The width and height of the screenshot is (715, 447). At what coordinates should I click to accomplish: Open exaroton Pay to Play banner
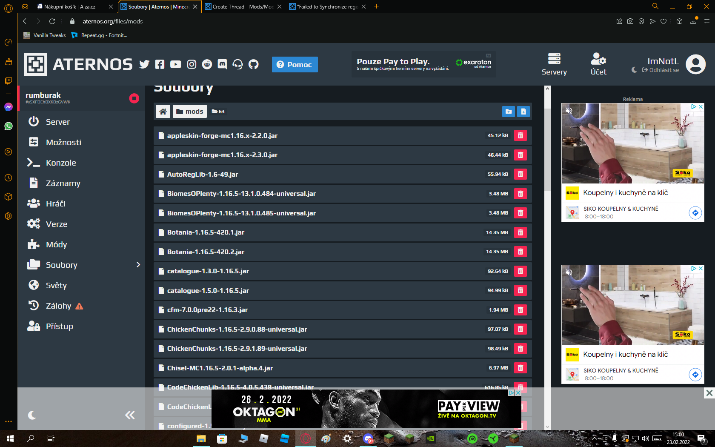(424, 64)
